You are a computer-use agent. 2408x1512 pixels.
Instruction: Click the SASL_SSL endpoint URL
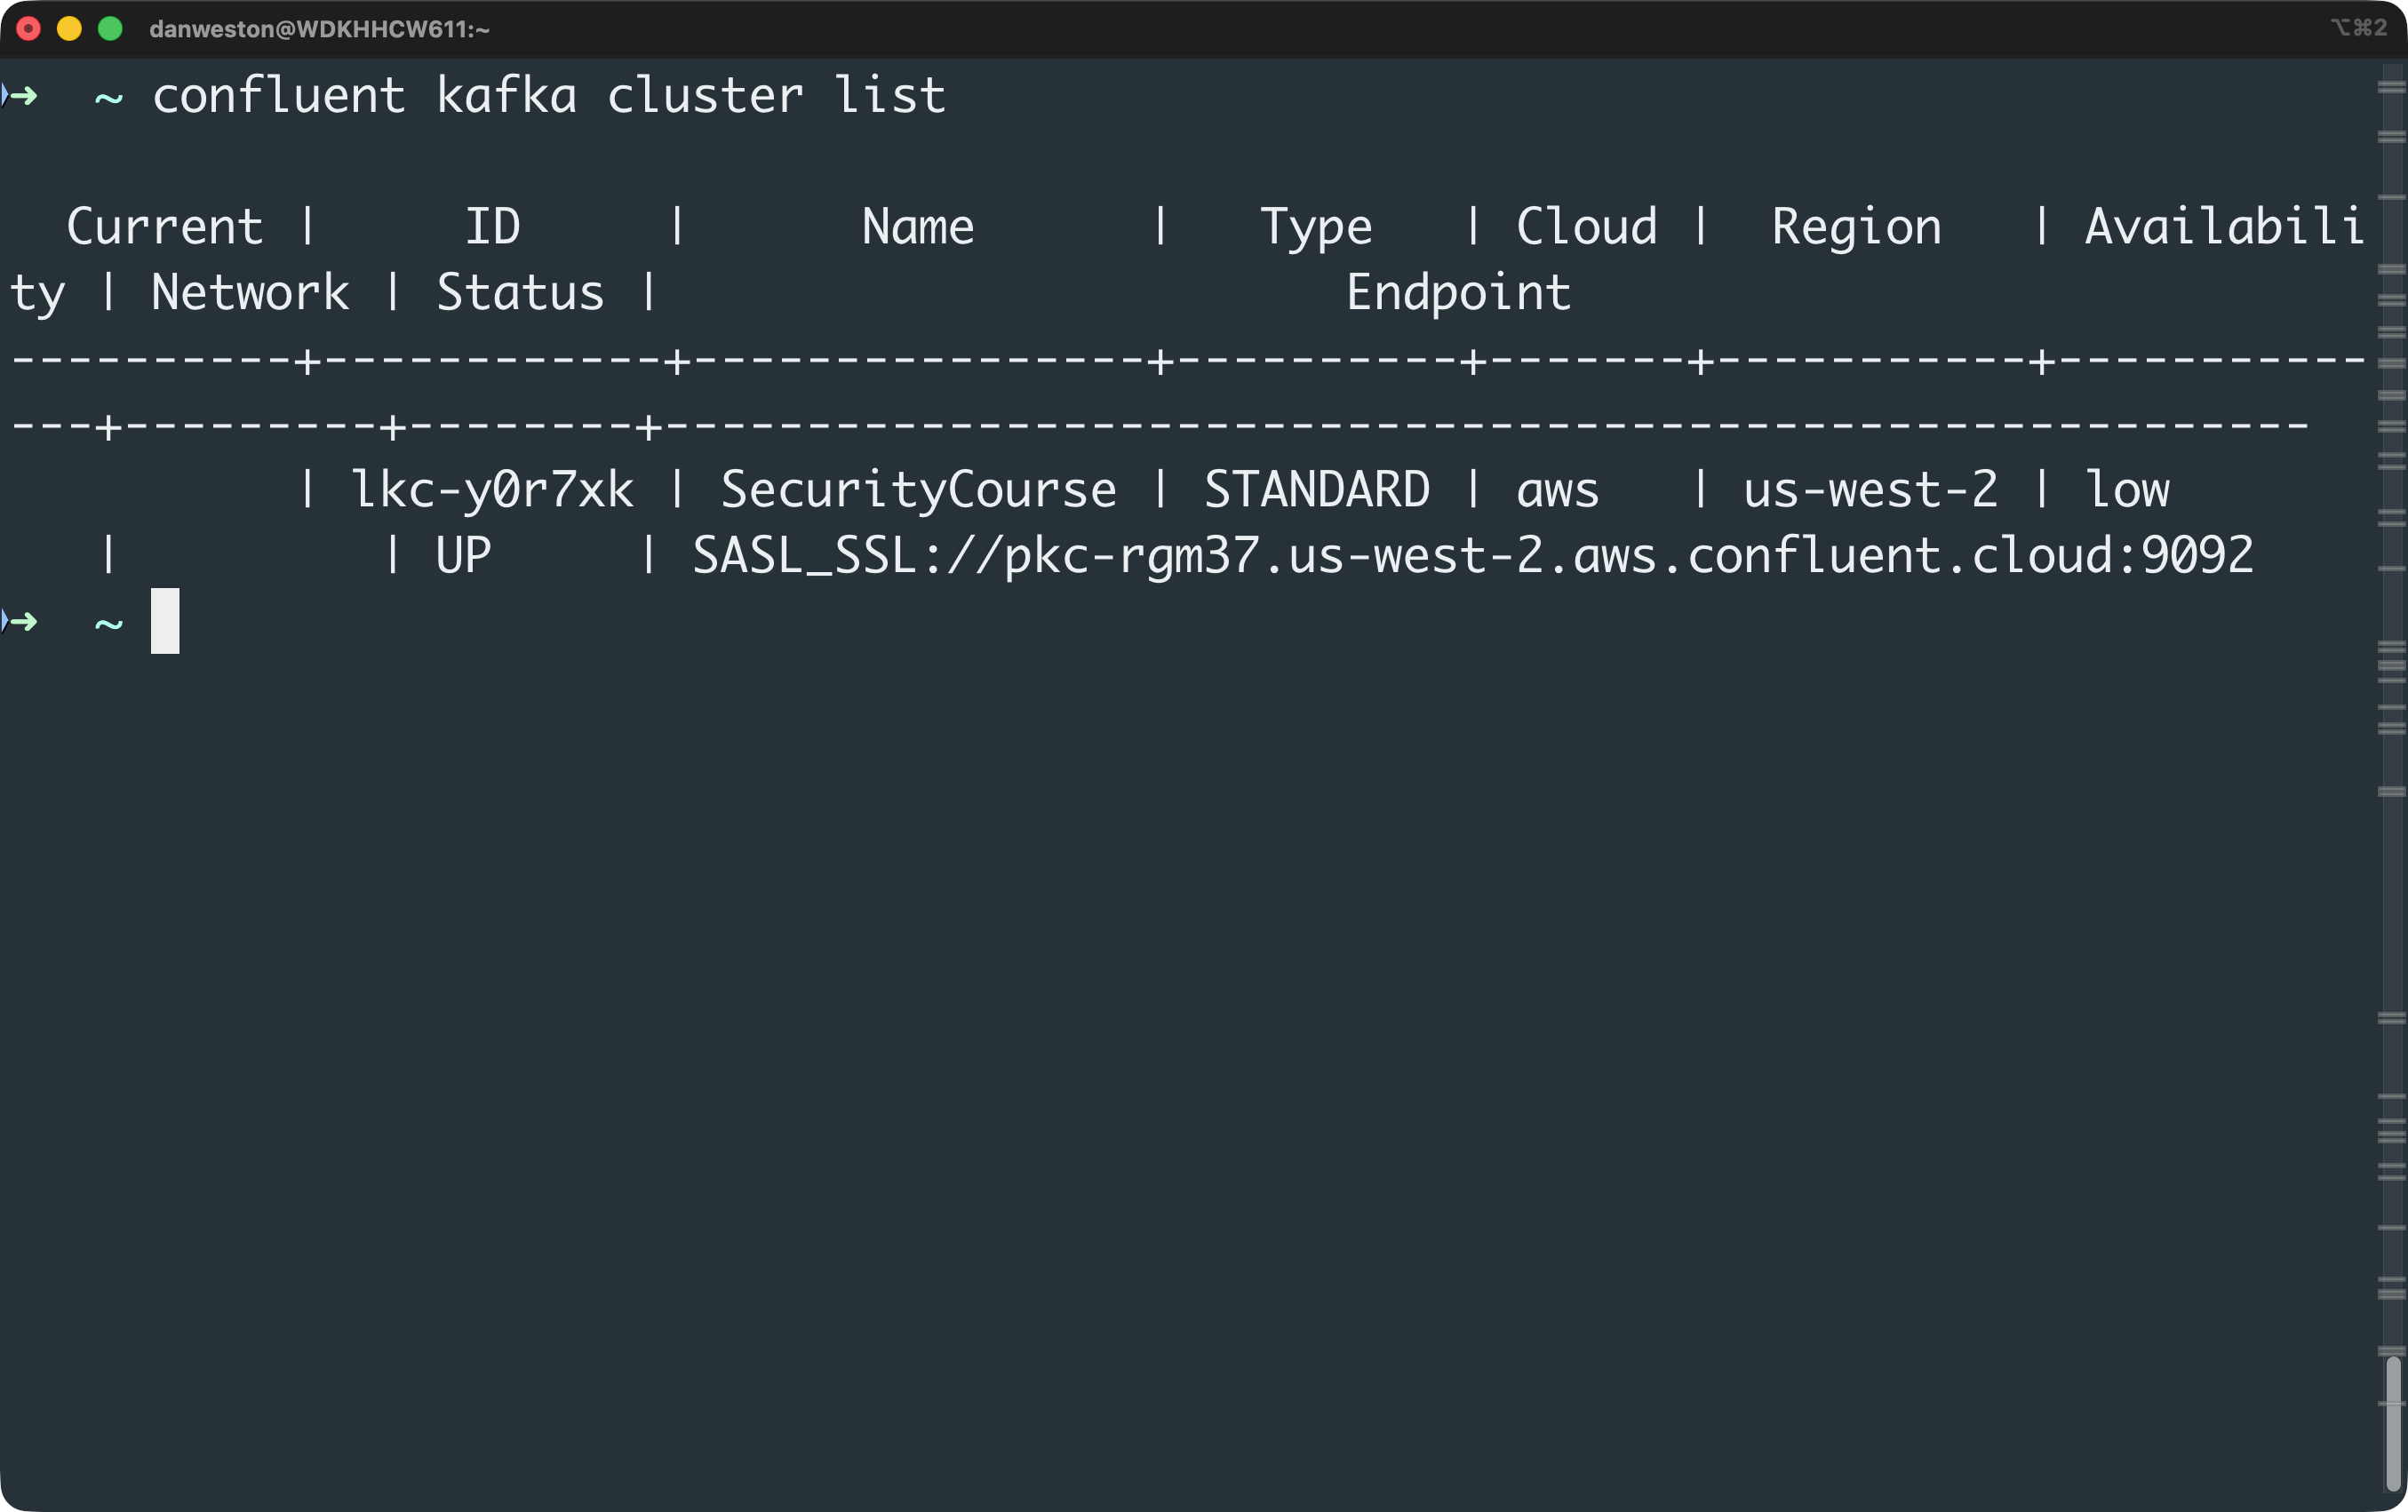coord(1470,556)
